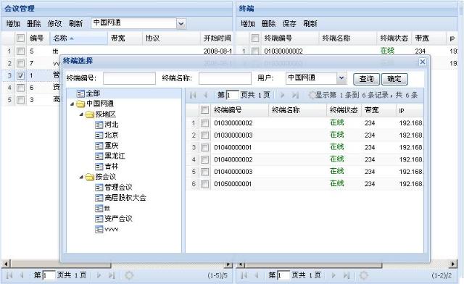The image size is (464, 284).
Task: Click last-page icon in meeting panel footer
Action: pos(112,275)
